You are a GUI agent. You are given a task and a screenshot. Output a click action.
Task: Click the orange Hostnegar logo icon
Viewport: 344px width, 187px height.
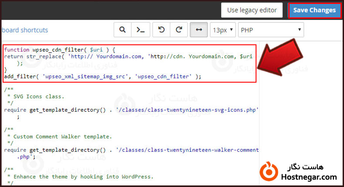point(267,171)
